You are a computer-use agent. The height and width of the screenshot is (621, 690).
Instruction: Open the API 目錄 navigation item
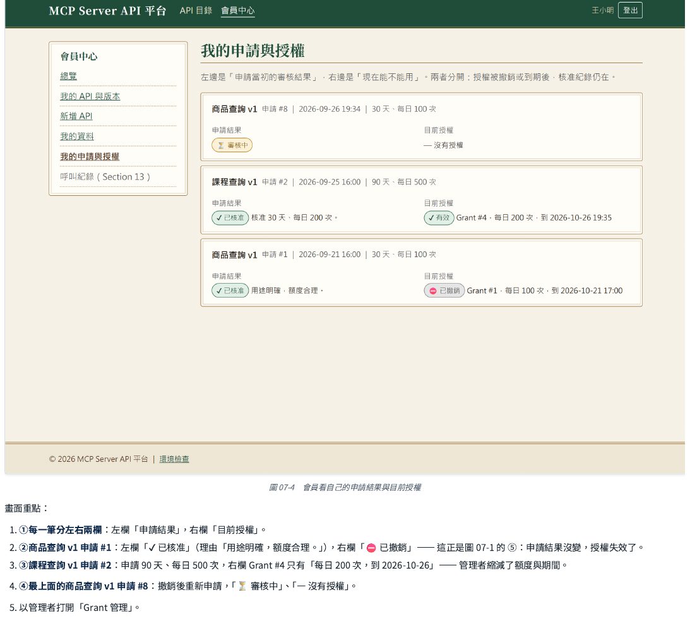coord(196,11)
